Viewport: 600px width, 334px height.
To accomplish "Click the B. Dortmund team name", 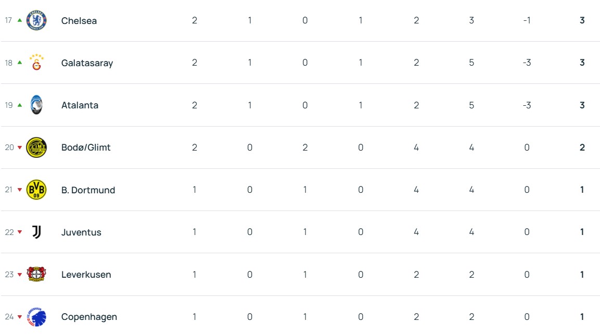I will (x=88, y=190).
